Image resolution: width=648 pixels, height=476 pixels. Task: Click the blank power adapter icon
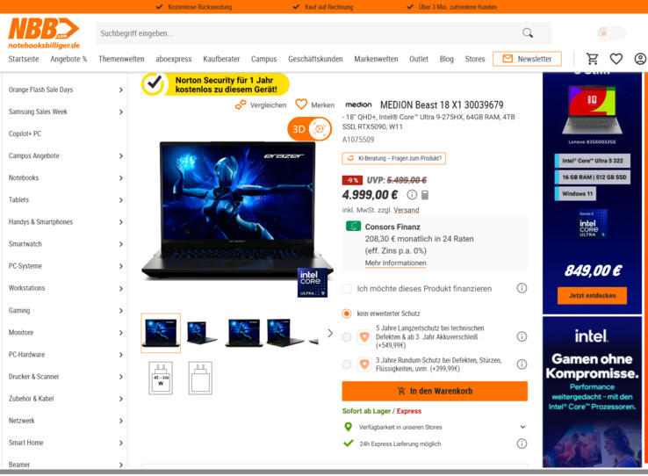click(x=200, y=378)
